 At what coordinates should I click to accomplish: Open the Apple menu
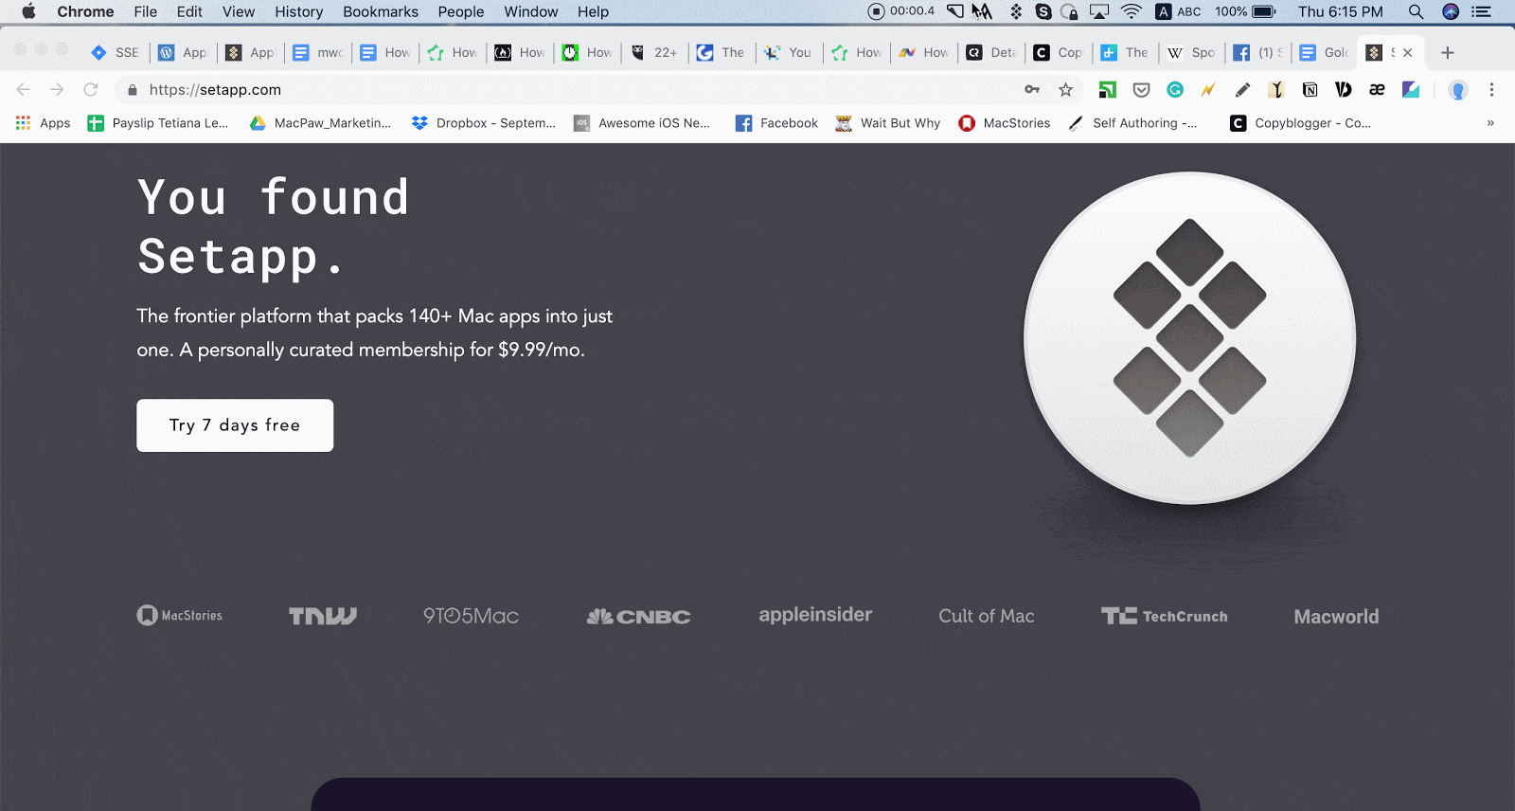point(28,11)
